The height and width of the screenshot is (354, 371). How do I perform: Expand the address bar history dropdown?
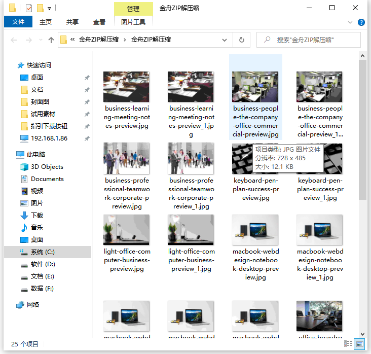click(x=225, y=40)
